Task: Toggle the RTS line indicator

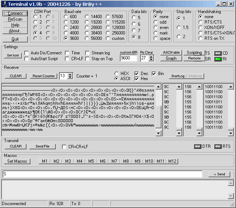Action: point(218,146)
